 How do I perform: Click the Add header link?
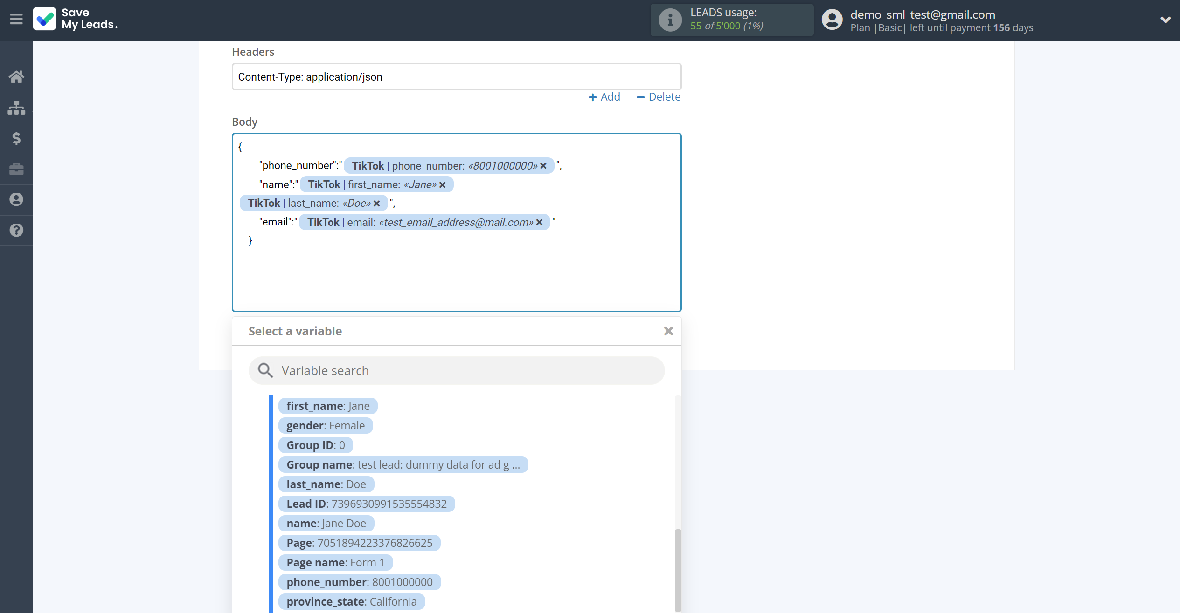[604, 97]
